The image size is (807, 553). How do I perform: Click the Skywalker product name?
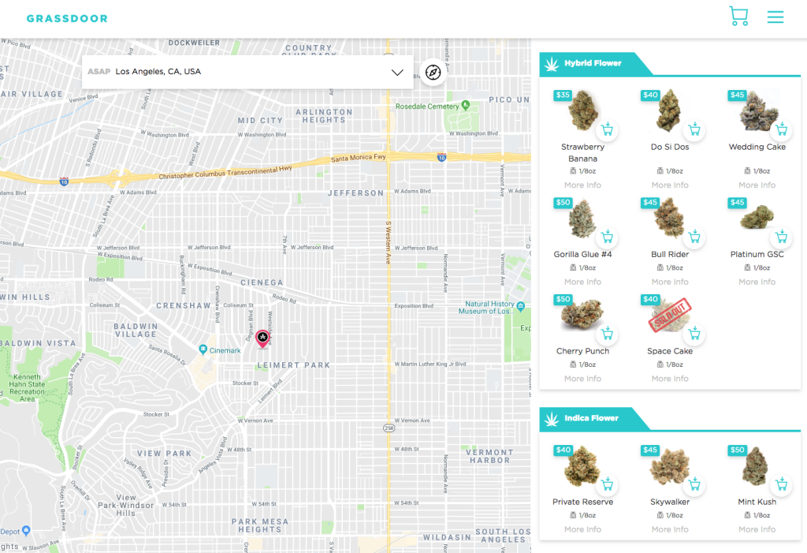pos(670,502)
